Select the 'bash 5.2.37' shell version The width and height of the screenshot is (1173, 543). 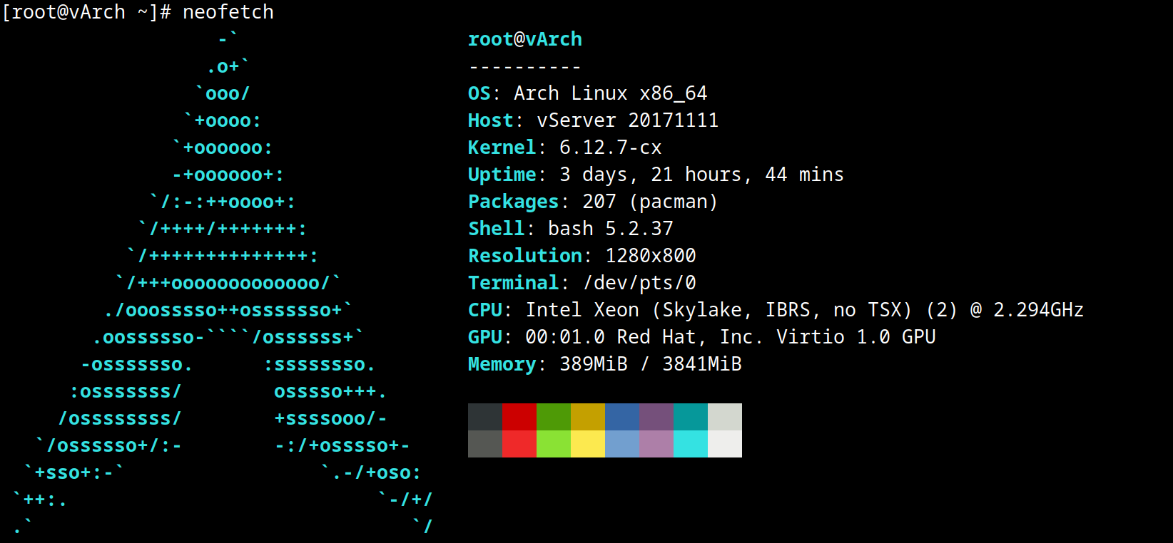[611, 229]
